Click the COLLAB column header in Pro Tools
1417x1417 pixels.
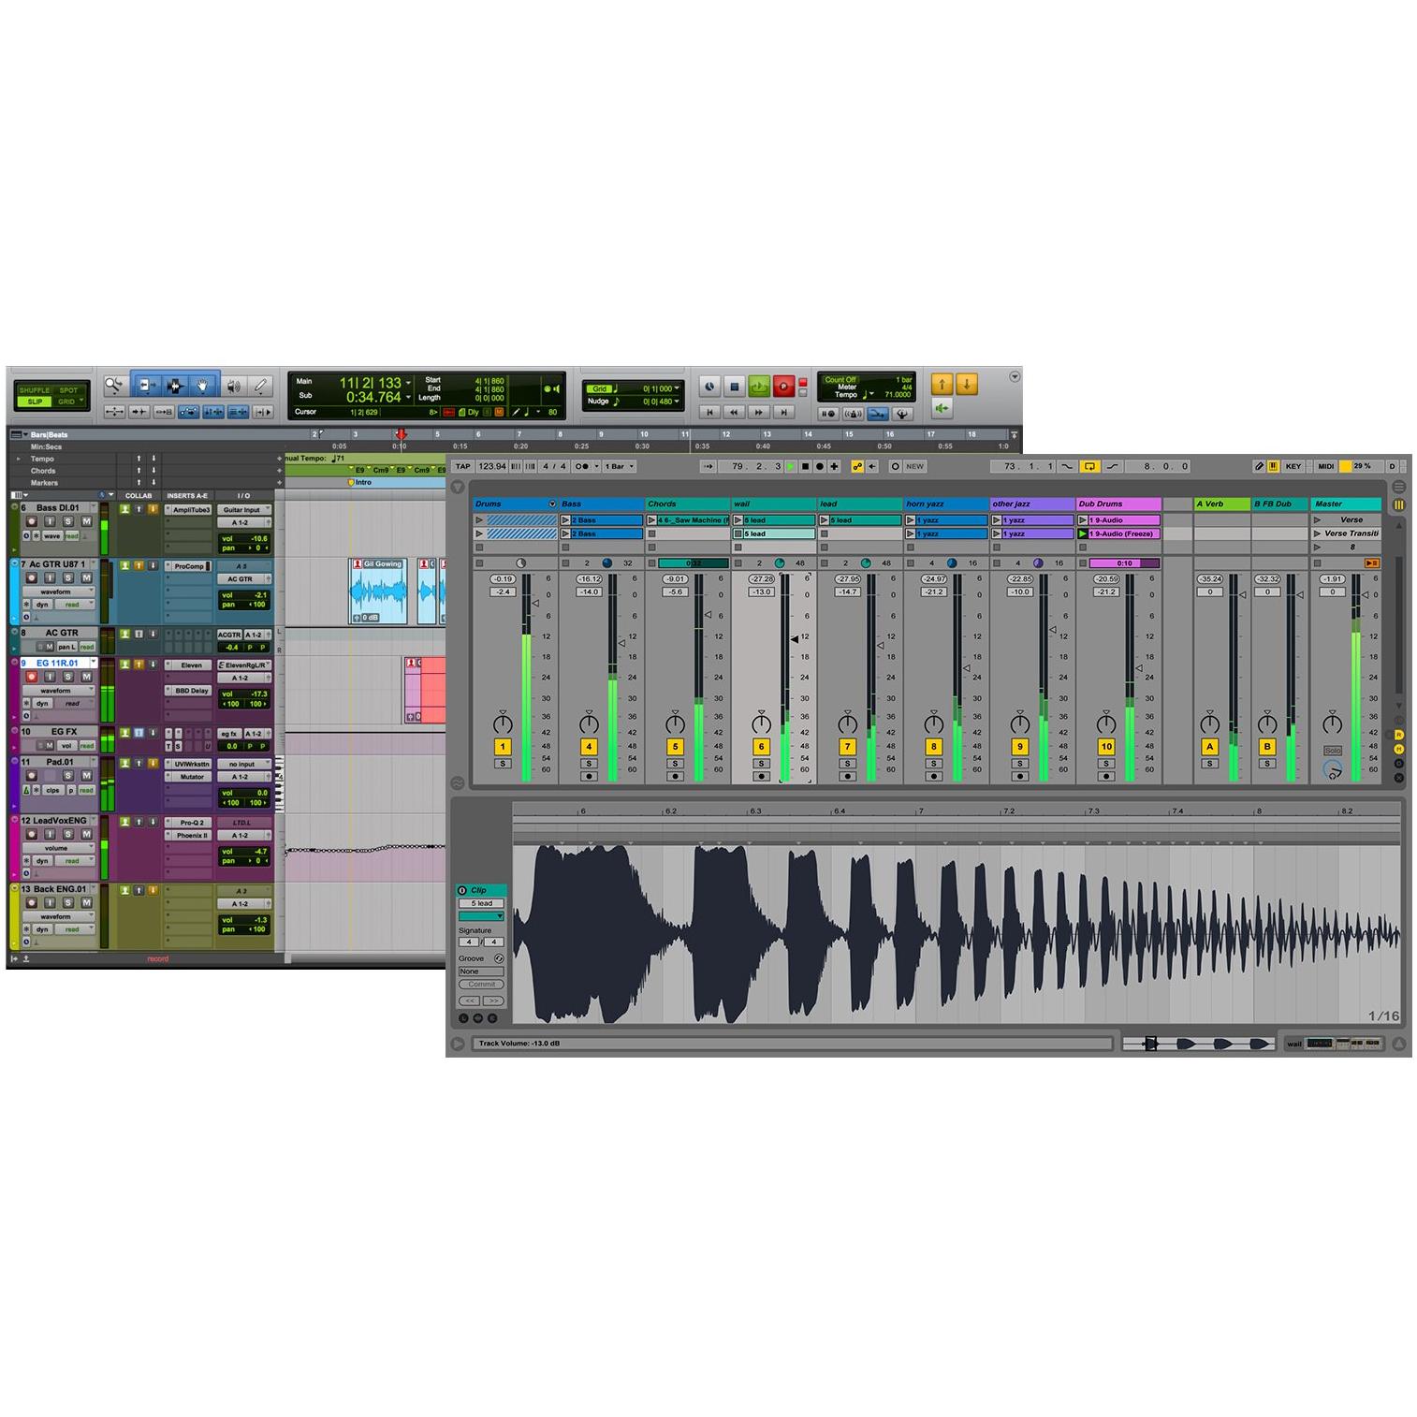[139, 495]
